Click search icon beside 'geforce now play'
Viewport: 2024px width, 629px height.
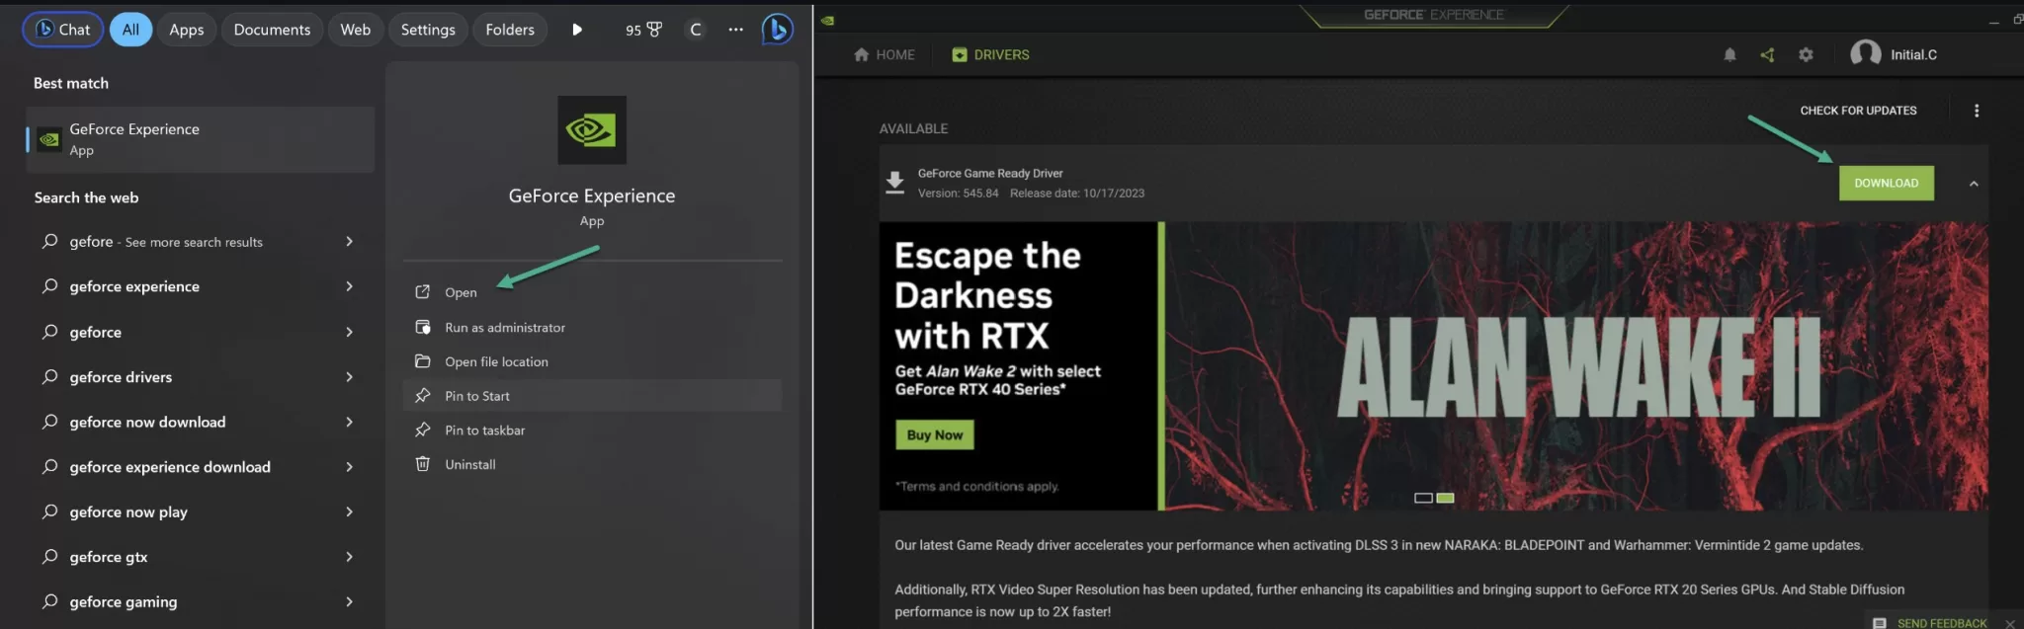coord(49,511)
